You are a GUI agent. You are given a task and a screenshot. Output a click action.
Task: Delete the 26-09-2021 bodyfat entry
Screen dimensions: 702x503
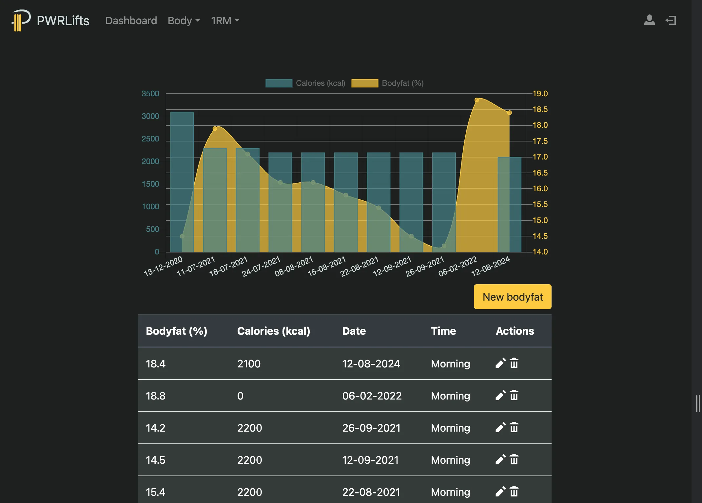point(514,427)
